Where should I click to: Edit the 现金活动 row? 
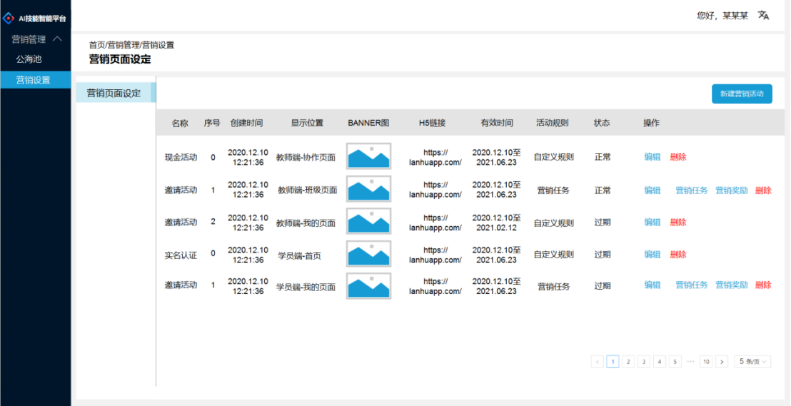[652, 157]
